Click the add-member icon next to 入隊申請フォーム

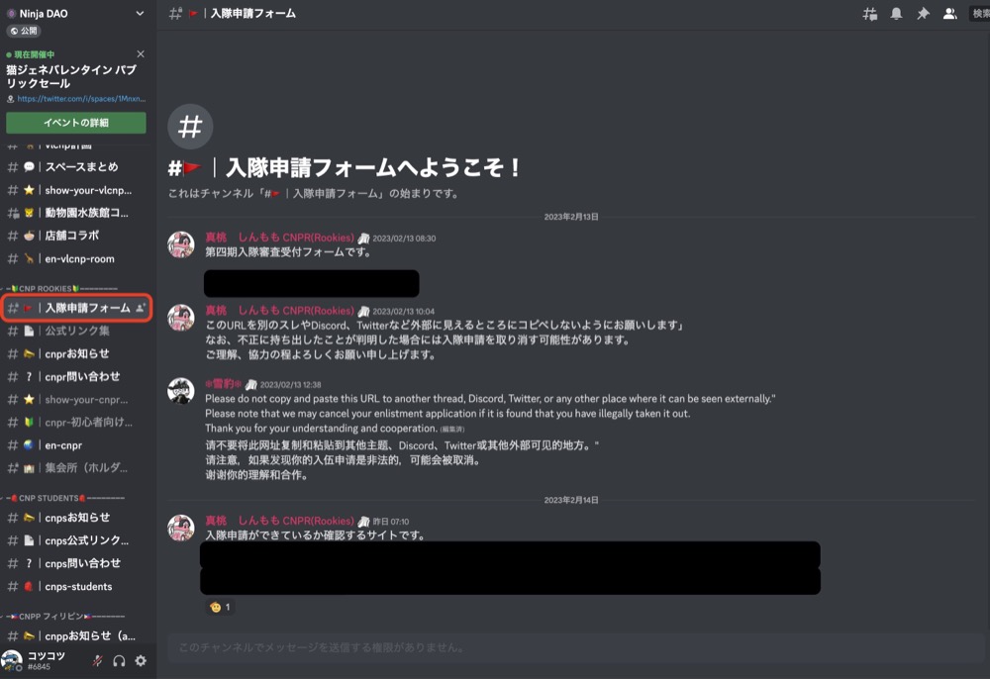pyautogui.click(x=141, y=308)
